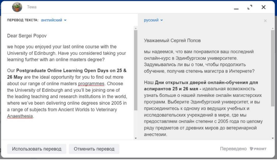Close the compose window

[x=263, y=7]
